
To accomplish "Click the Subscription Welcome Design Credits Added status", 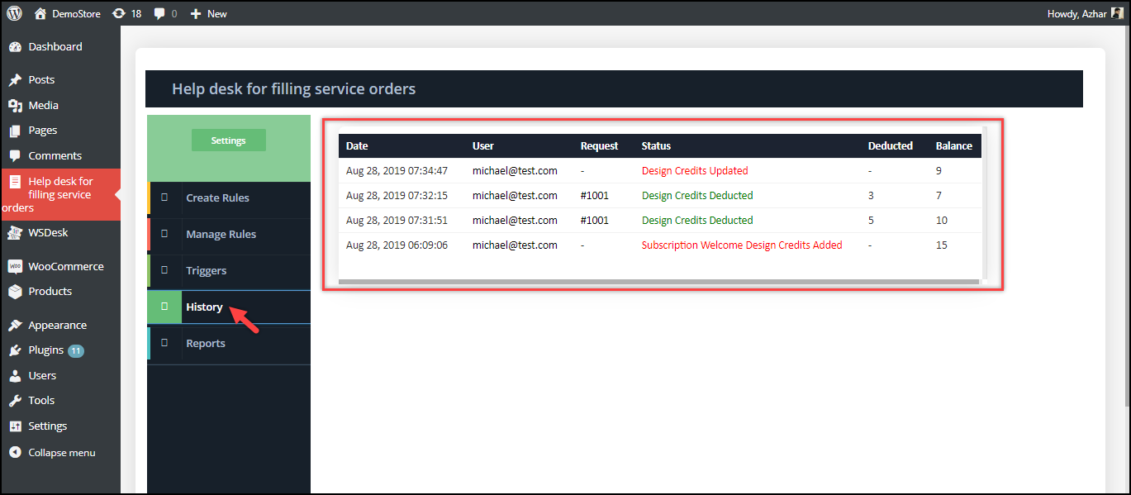I will pos(742,245).
